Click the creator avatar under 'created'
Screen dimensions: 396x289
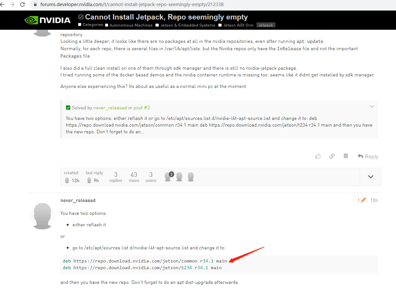(x=67, y=180)
